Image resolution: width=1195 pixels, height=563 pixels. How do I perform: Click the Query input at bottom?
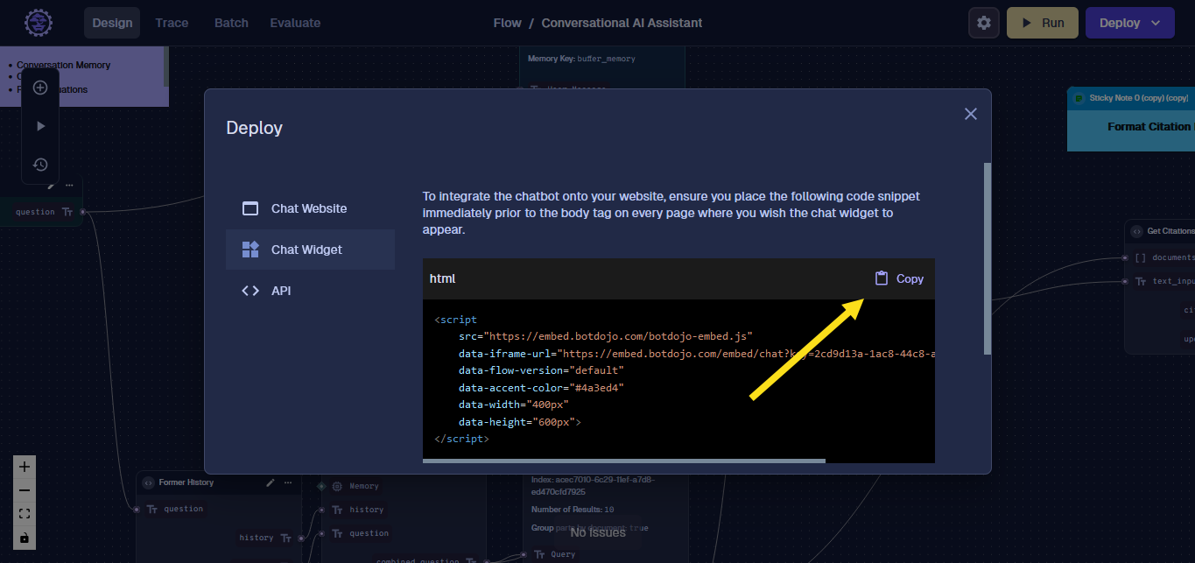click(563, 554)
